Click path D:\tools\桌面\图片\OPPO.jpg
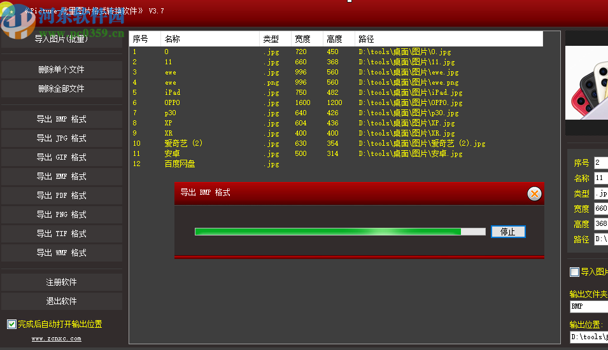Viewport: 608px width, 350px height. 410,102
